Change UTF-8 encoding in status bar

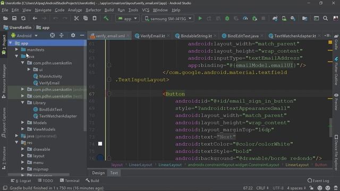pos(278,188)
